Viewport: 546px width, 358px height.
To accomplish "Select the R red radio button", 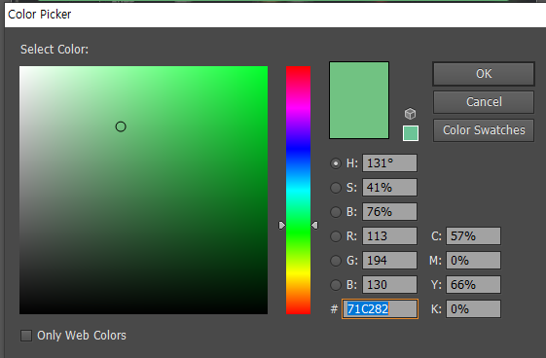I will [x=336, y=236].
